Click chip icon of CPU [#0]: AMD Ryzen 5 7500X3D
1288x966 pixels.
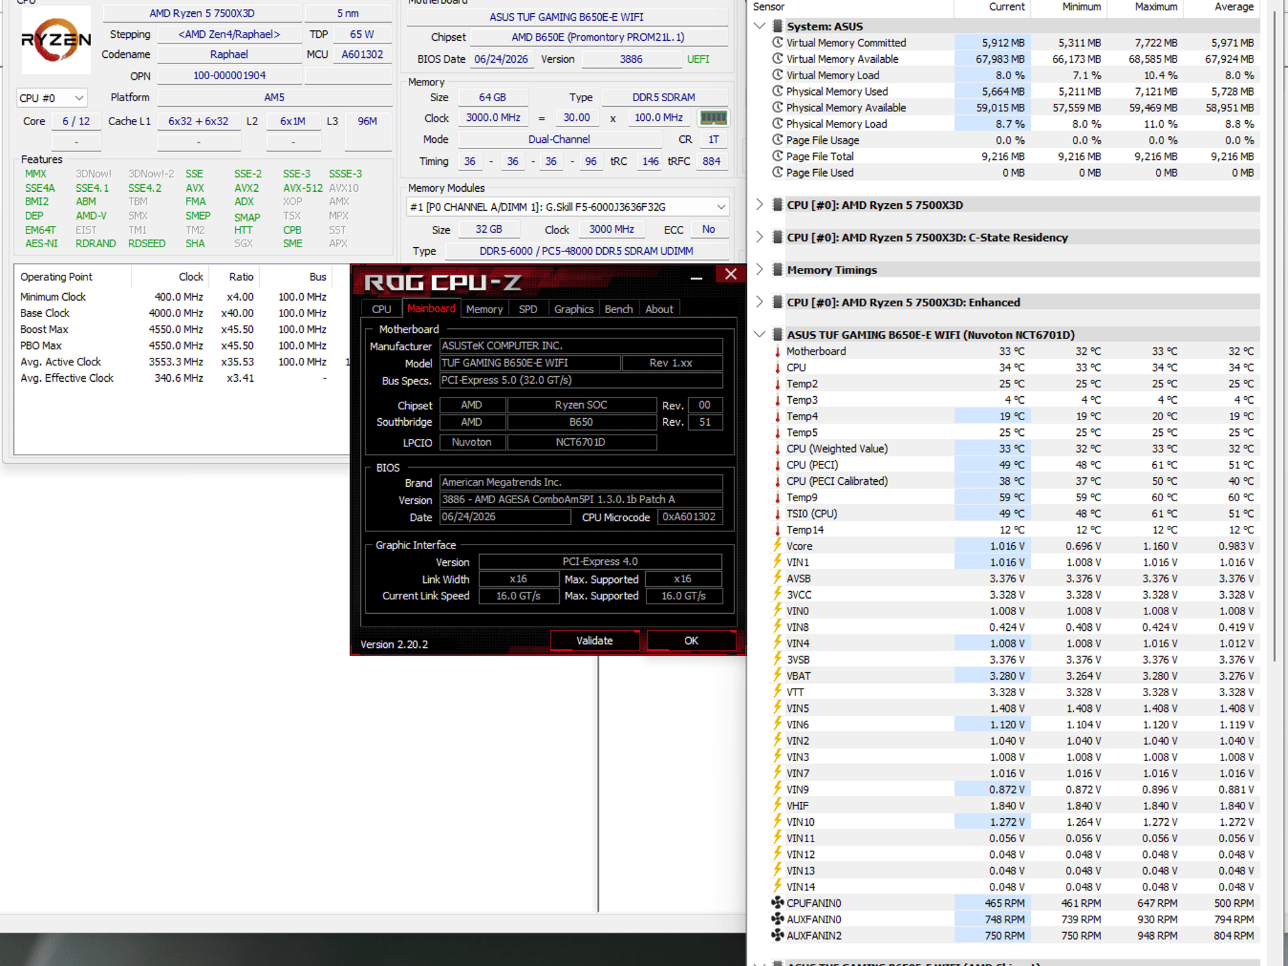(777, 204)
